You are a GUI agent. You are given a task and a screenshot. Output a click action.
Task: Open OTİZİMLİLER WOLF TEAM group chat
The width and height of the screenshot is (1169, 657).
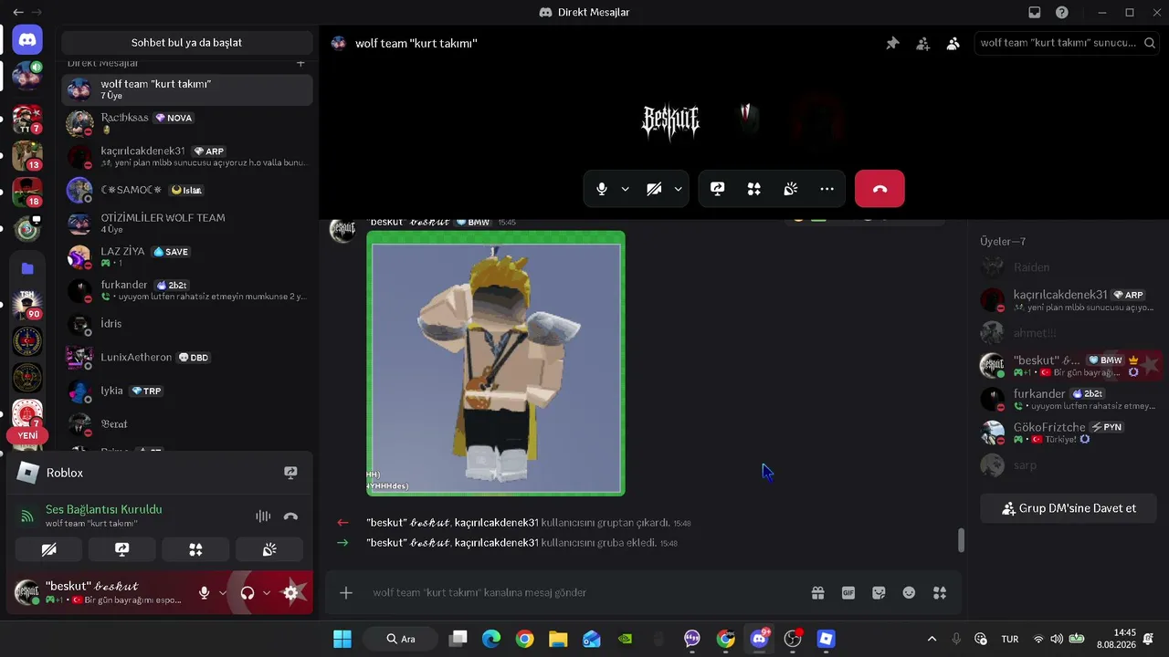(x=187, y=224)
